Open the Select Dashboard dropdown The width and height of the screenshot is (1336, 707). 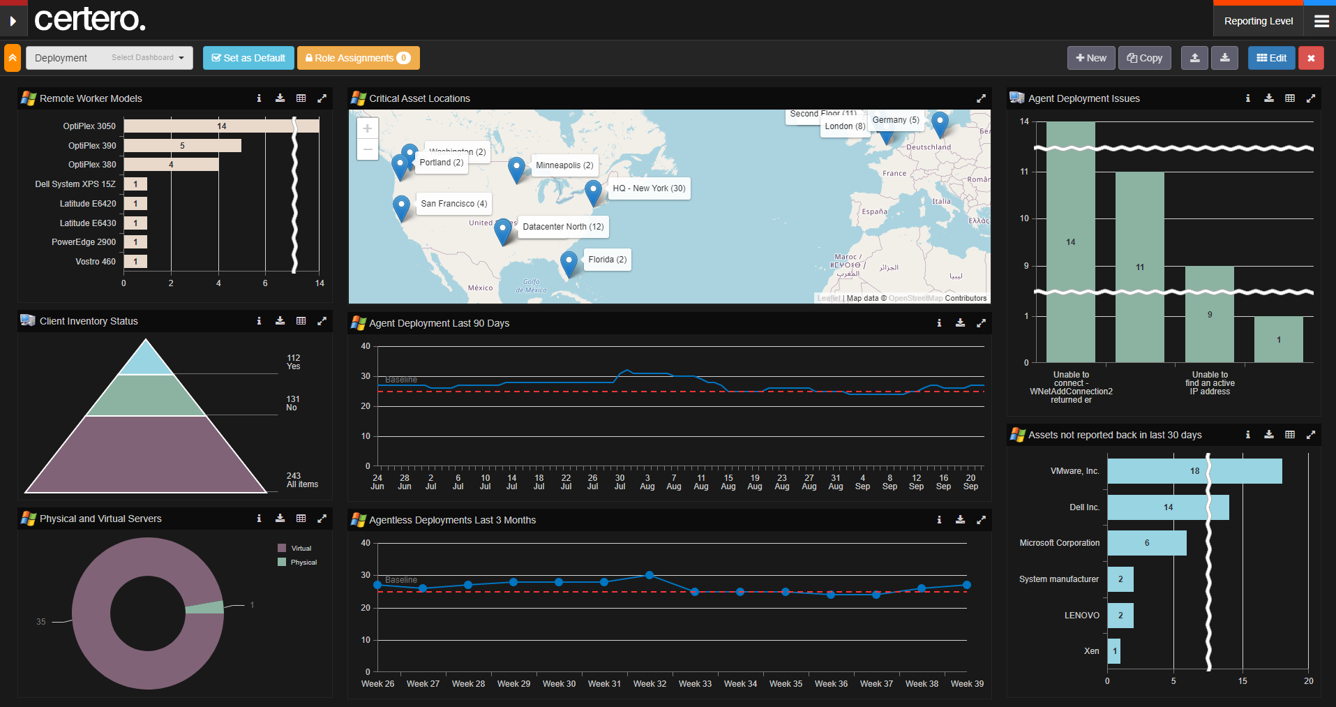coord(147,57)
